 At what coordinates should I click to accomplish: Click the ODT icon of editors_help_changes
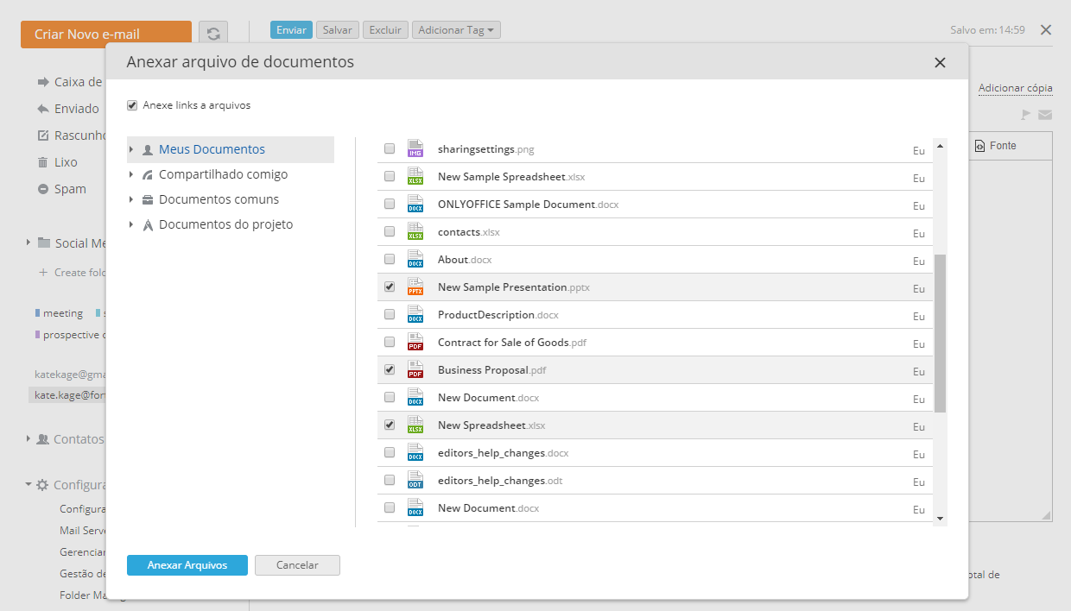pyautogui.click(x=415, y=480)
